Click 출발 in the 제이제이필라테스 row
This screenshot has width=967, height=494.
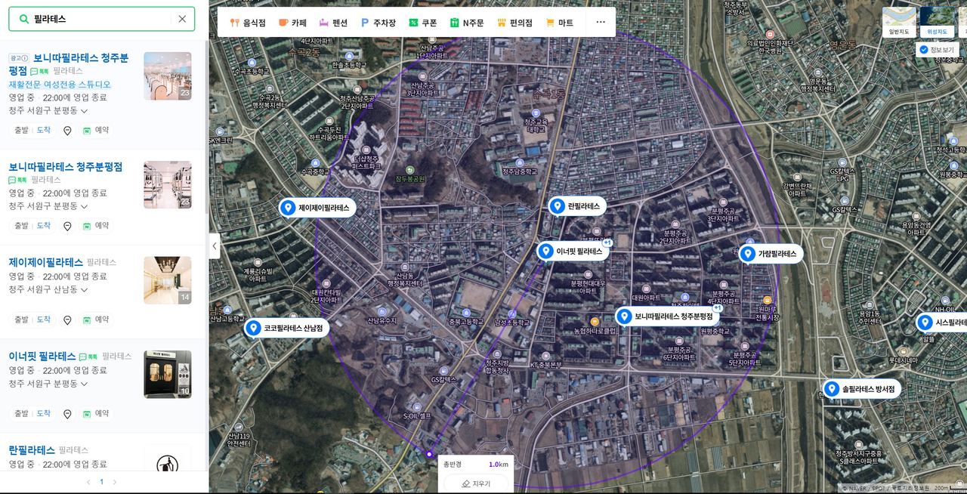click(x=21, y=320)
